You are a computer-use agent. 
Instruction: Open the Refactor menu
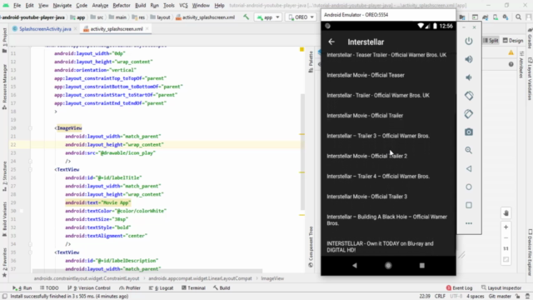pos(122,6)
